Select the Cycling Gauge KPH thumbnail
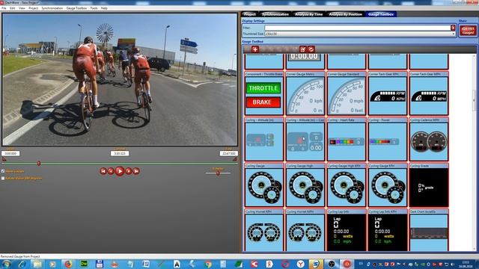 click(388, 185)
